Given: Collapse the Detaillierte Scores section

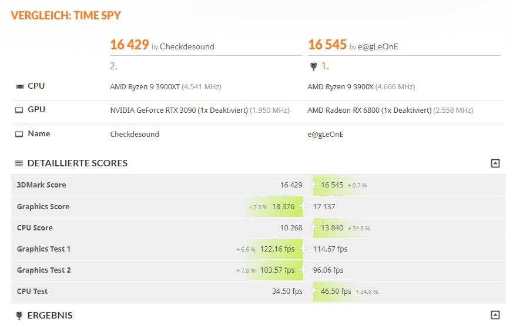Looking at the screenshot, I should (495, 163).
